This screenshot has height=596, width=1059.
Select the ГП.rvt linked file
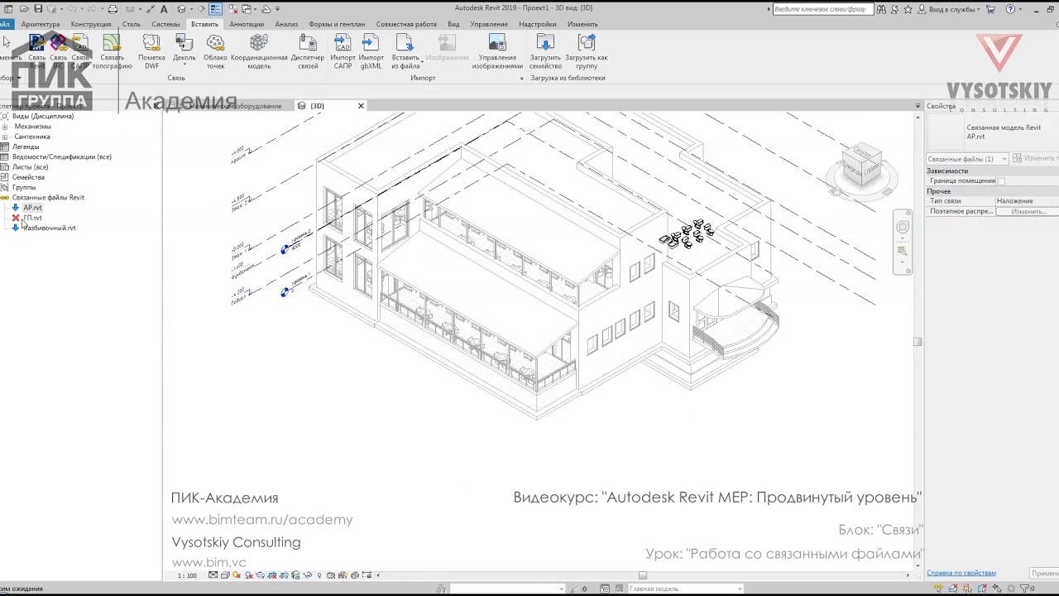point(33,218)
